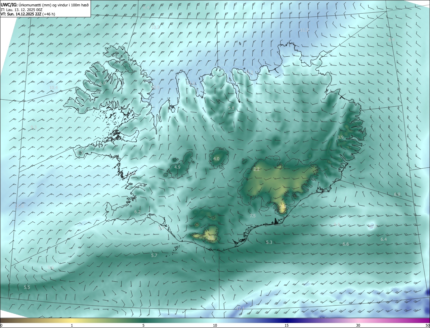This screenshot has width=430, height=328.
Task: Click the 6.2 value label on the map
Action: tap(137, 212)
